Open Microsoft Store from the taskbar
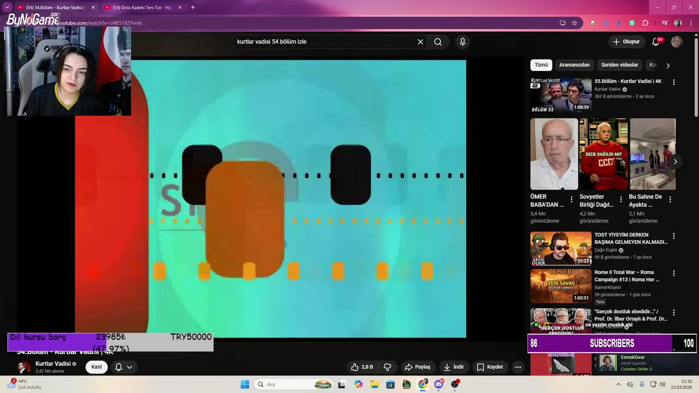The width and height of the screenshot is (699, 393). coord(390,384)
